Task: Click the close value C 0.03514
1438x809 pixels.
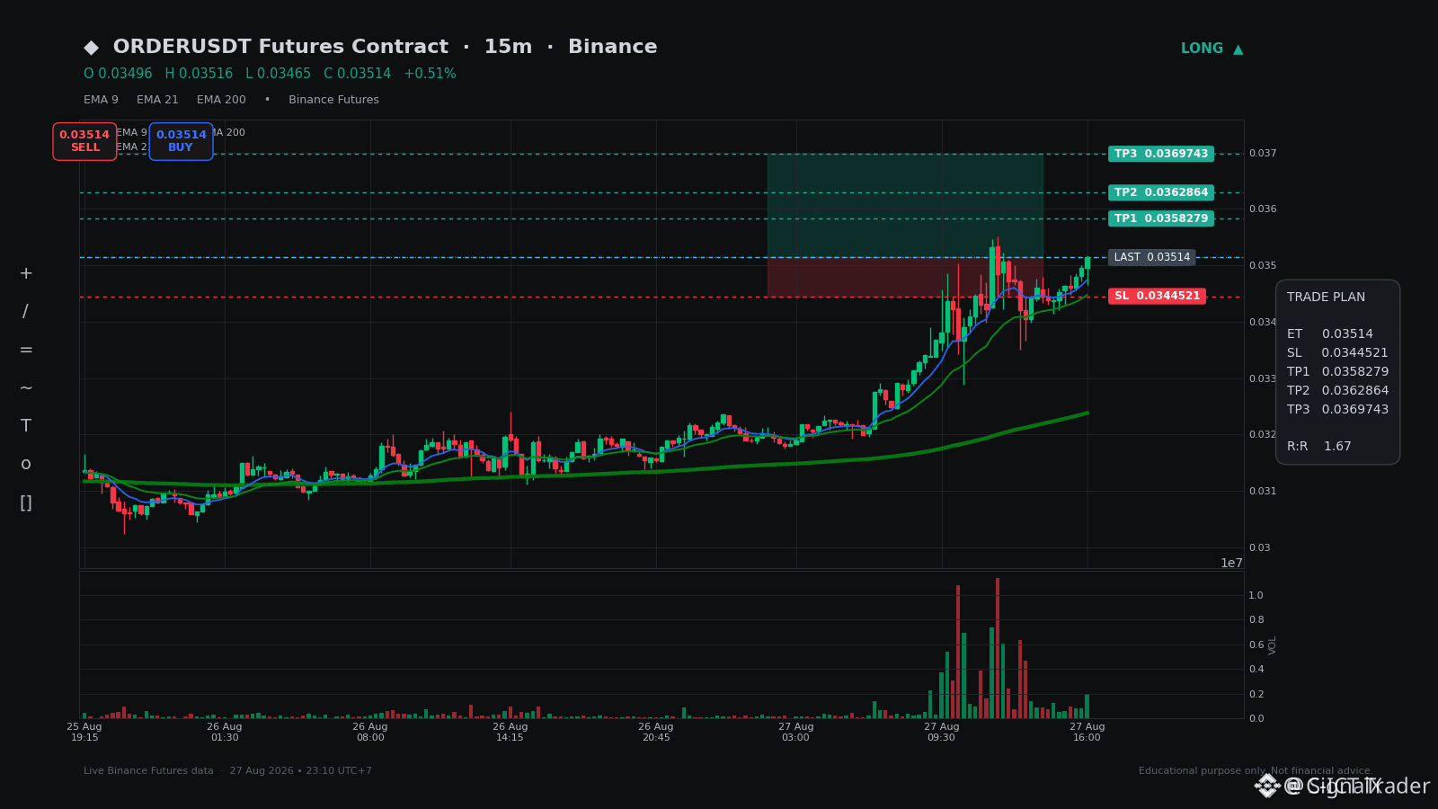Action: click(358, 74)
